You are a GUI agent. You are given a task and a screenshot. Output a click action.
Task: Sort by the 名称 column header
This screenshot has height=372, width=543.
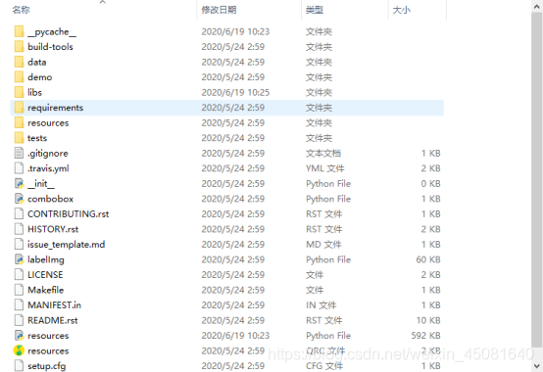point(22,10)
